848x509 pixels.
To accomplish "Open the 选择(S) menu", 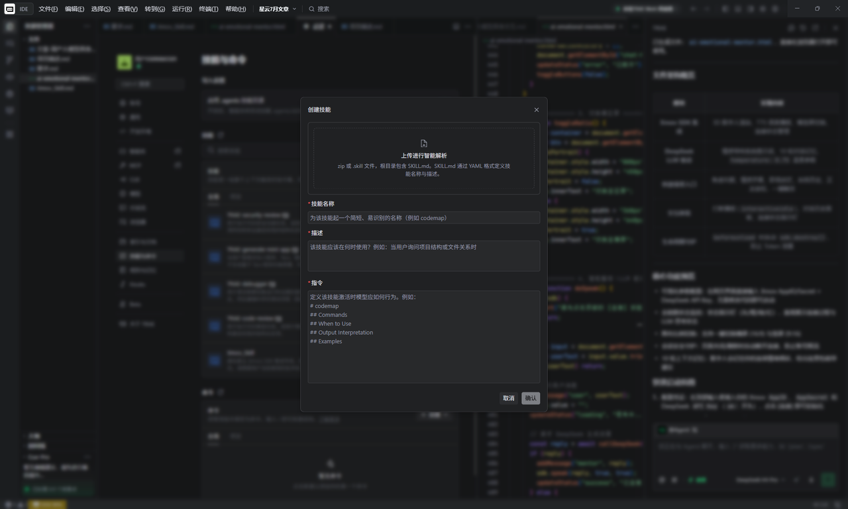I will pyautogui.click(x=101, y=9).
